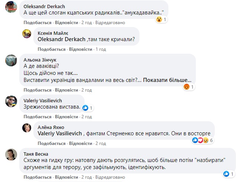Click Альона Зінчук's avatar thumbnail

tap(11, 61)
